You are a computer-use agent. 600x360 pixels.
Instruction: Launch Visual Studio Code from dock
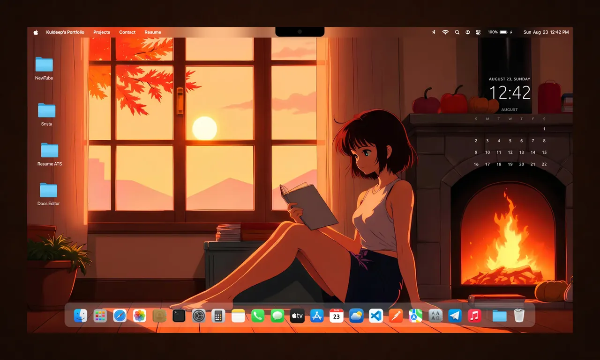point(376,316)
